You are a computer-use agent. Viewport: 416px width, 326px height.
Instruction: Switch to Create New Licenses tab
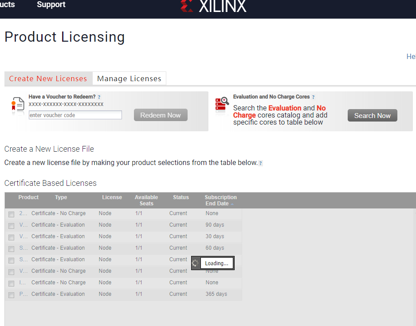pos(48,79)
